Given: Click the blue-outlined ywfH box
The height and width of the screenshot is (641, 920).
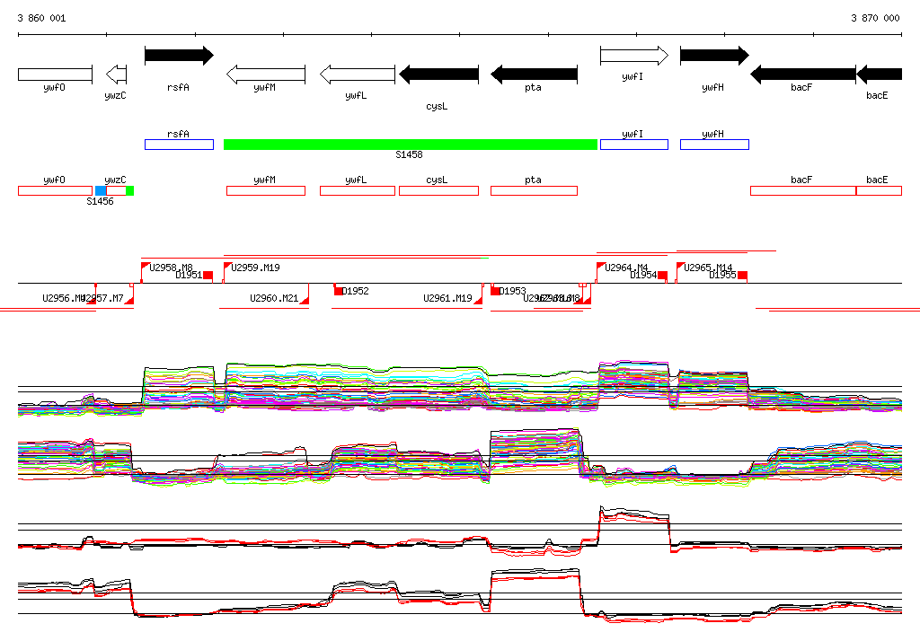Looking at the screenshot, I should (714, 145).
